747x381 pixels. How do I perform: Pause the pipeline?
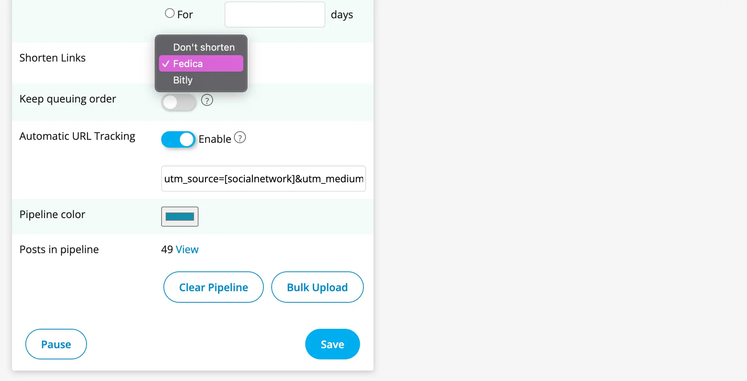click(56, 344)
